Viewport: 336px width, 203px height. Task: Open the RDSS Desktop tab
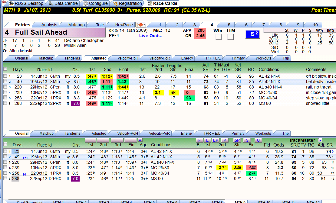pyautogui.click(x=26, y=3)
